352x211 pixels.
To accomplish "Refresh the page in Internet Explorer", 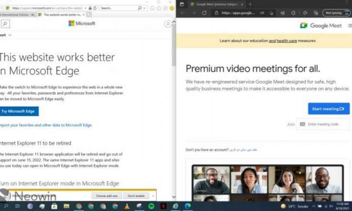I will (95, 8).
